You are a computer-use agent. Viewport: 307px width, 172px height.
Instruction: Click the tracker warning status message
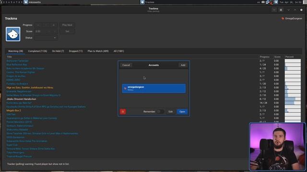tap(38, 164)
